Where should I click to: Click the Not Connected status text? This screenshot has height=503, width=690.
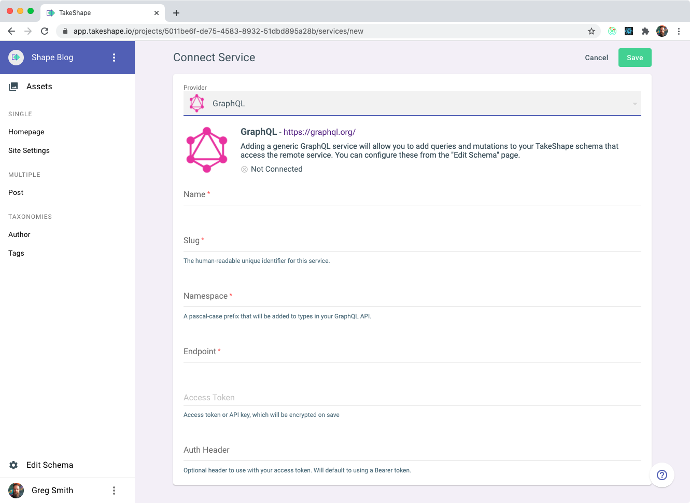pos(276,170)
